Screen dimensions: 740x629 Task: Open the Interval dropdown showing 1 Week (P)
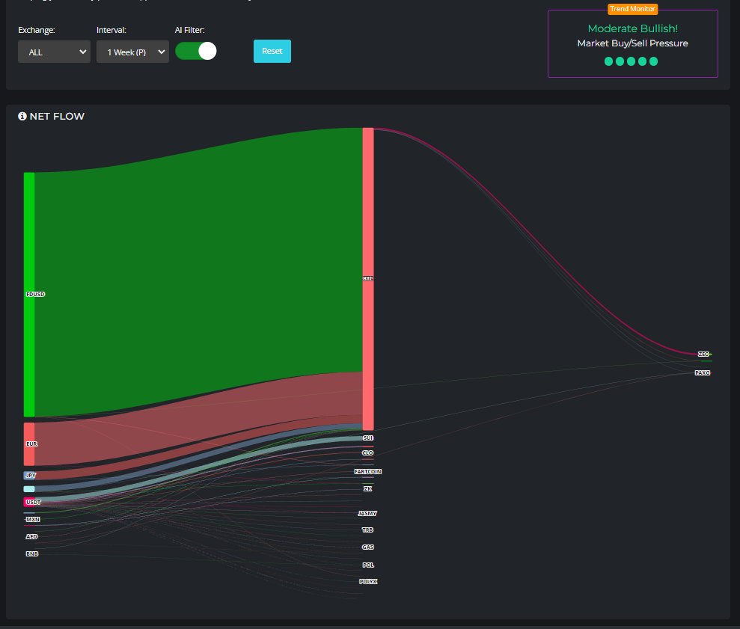point(132,52)
